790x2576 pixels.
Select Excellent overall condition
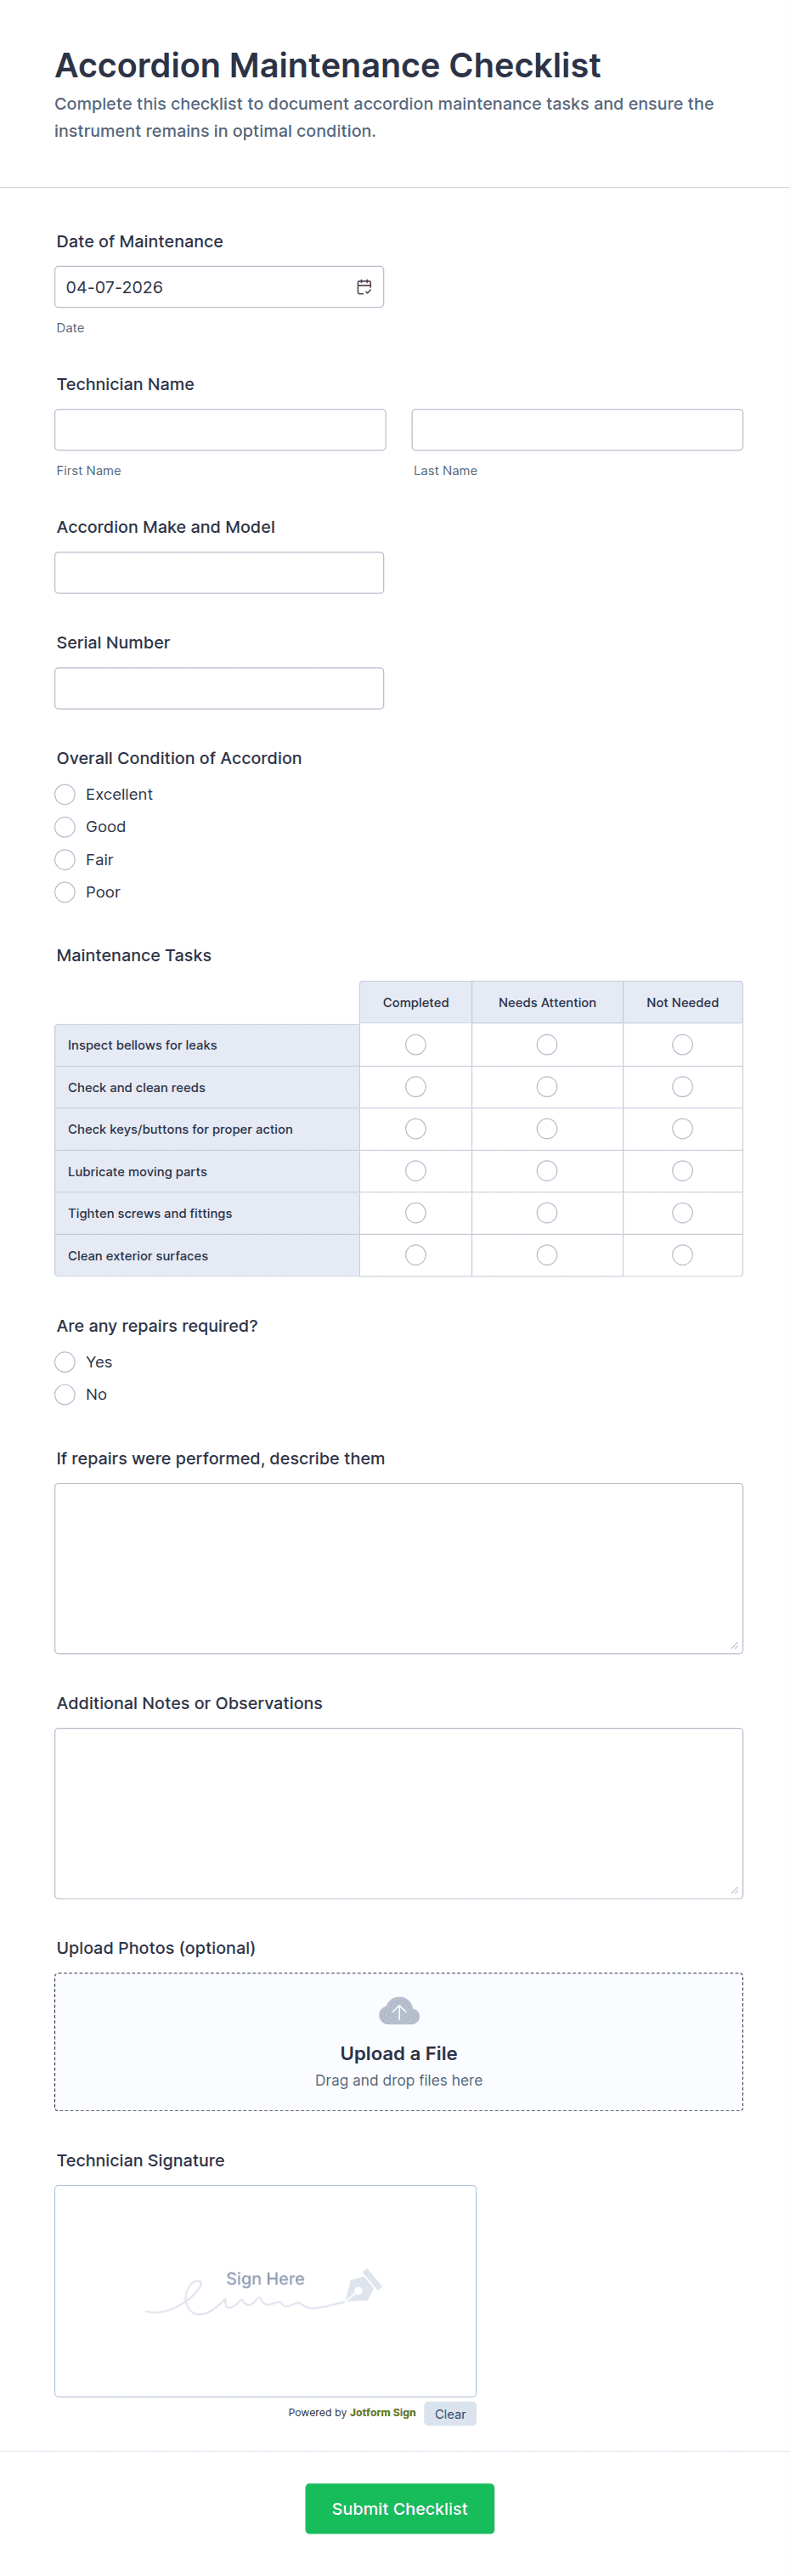[x=65, y=794]
